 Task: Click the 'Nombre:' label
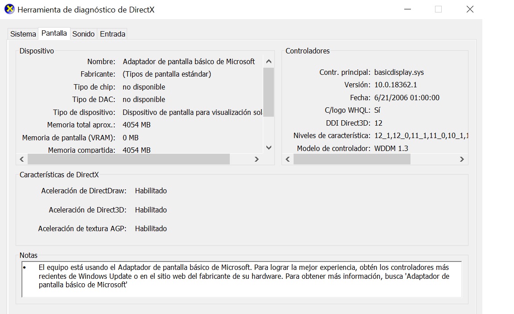pos(101,61)
